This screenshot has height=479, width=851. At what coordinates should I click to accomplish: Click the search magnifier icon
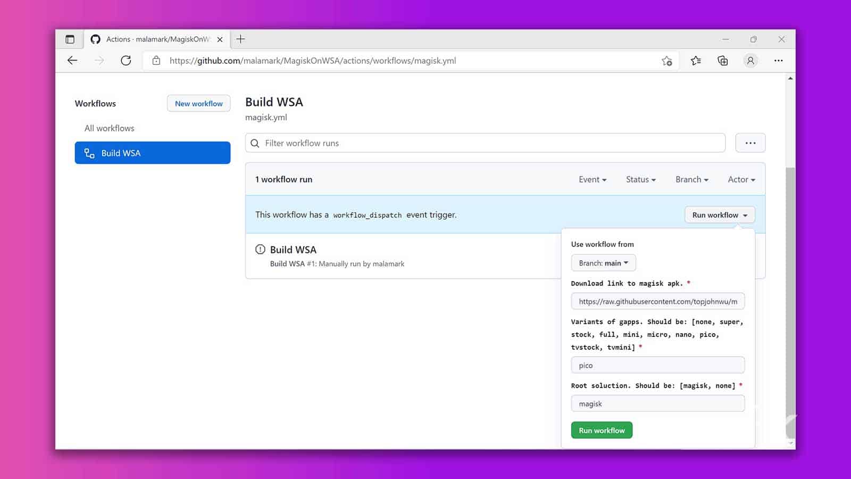tap(255, 143)
